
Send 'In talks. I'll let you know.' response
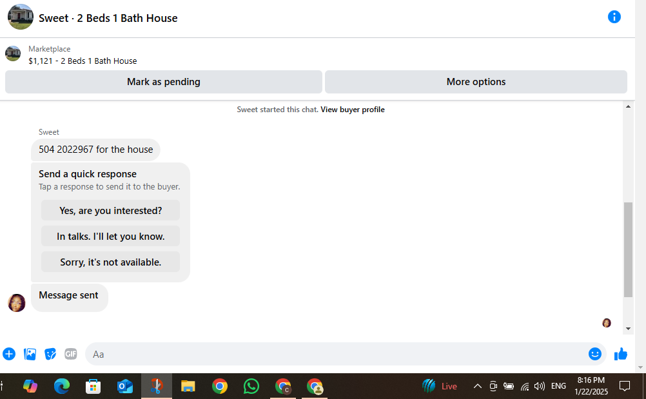click(110, 237)
